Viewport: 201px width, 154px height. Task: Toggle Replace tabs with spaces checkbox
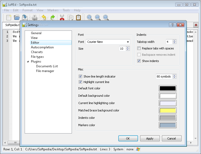coord(139,48)
